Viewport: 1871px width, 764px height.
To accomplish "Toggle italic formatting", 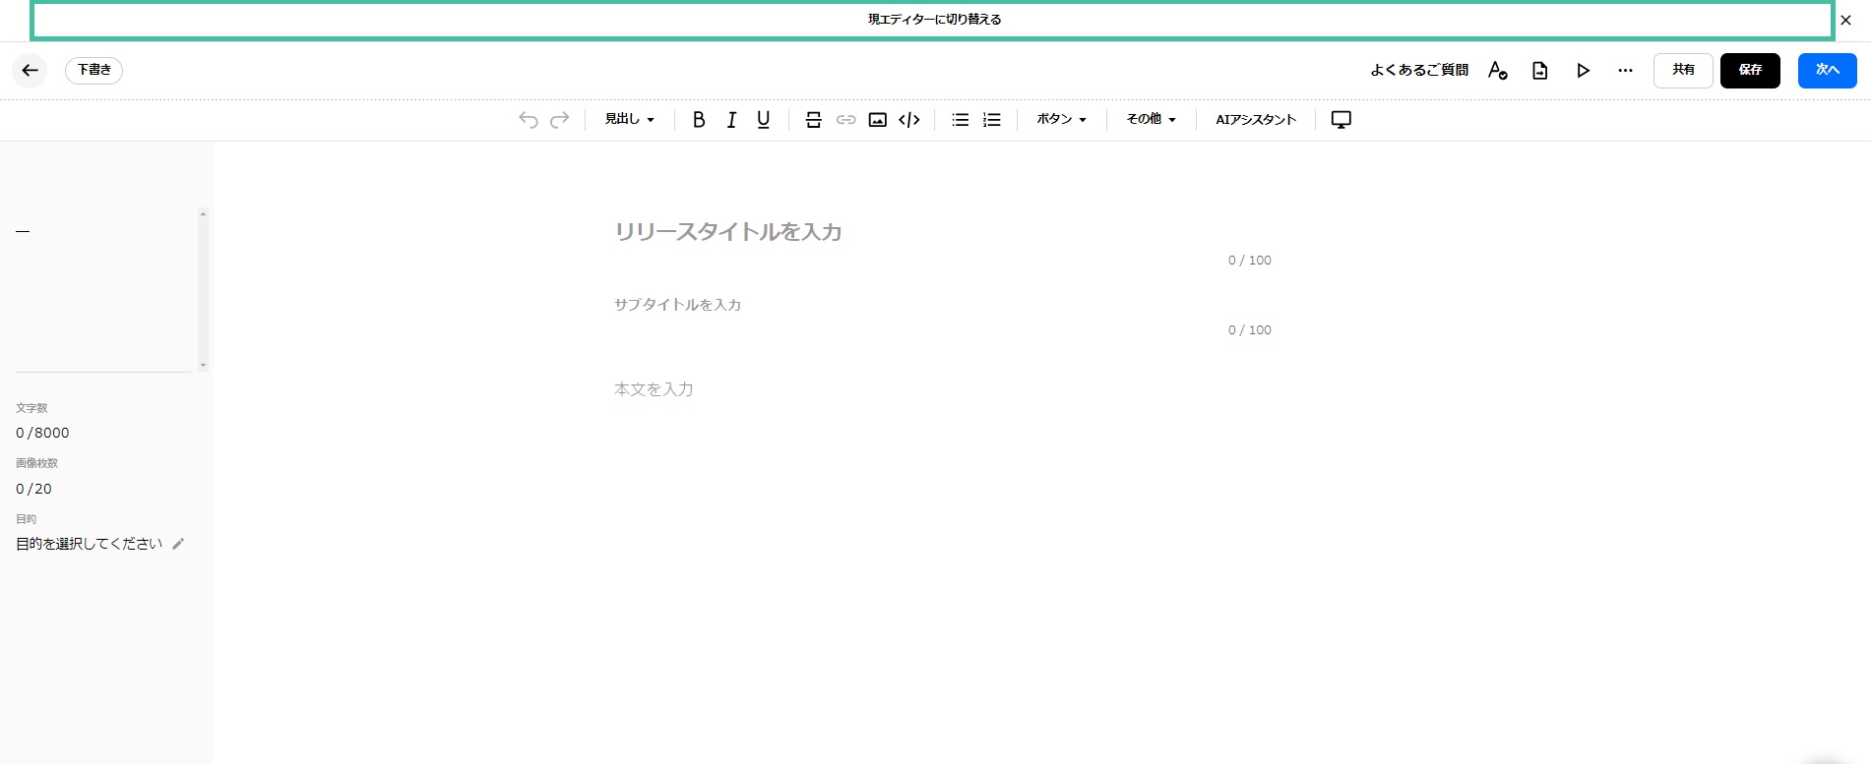I will [731, 119].
